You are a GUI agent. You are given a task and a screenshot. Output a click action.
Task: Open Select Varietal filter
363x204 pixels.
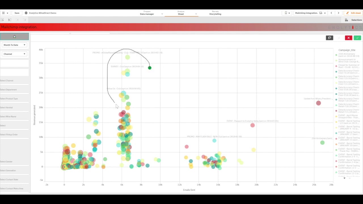(x=14, y=108)
